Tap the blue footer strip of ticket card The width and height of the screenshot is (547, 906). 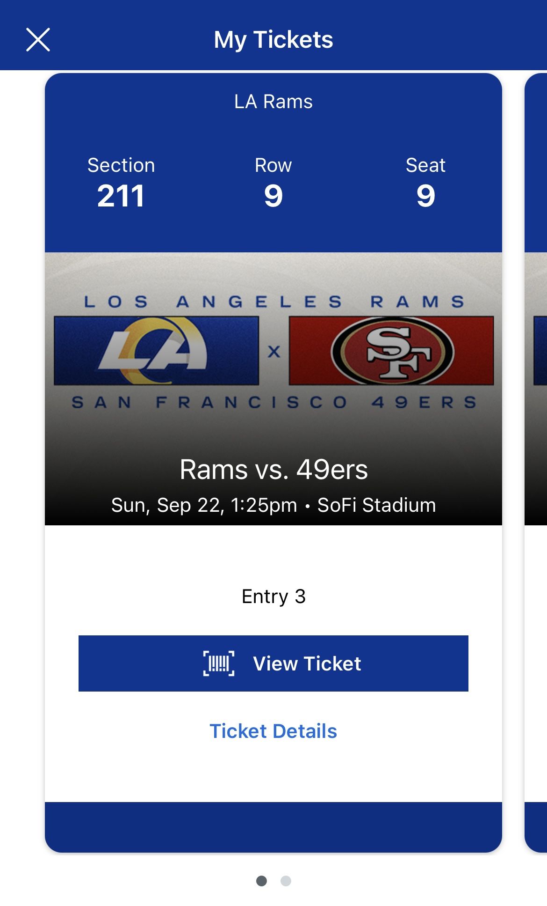273,826
